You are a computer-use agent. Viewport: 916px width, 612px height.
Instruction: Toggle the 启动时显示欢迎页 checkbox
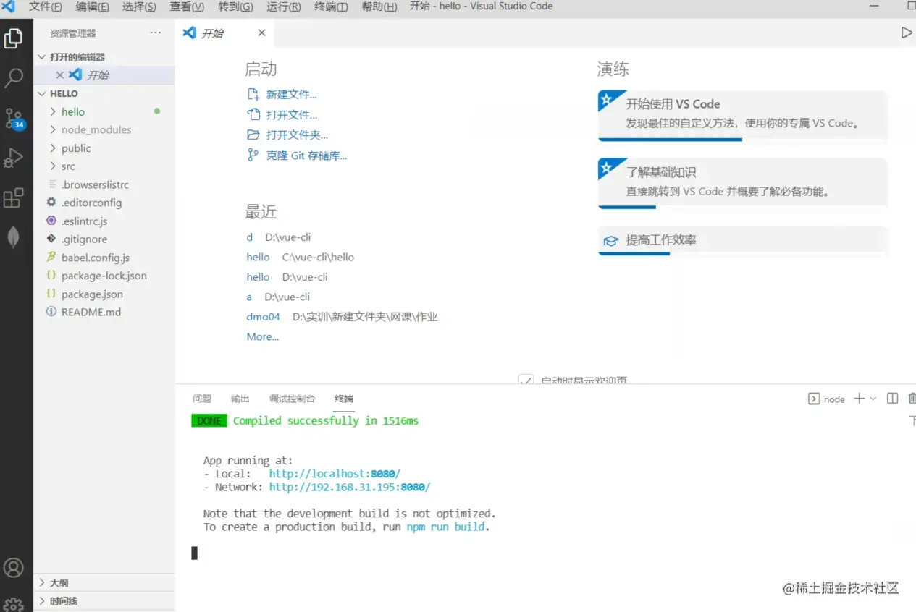tap(526, 381)
